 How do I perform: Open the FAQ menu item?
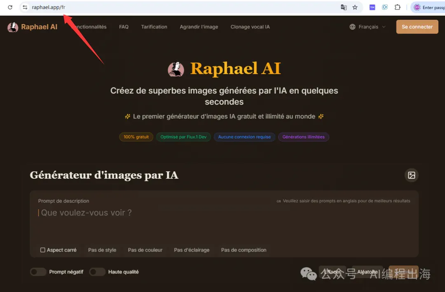pyautogui.click(x=124, y=27)
